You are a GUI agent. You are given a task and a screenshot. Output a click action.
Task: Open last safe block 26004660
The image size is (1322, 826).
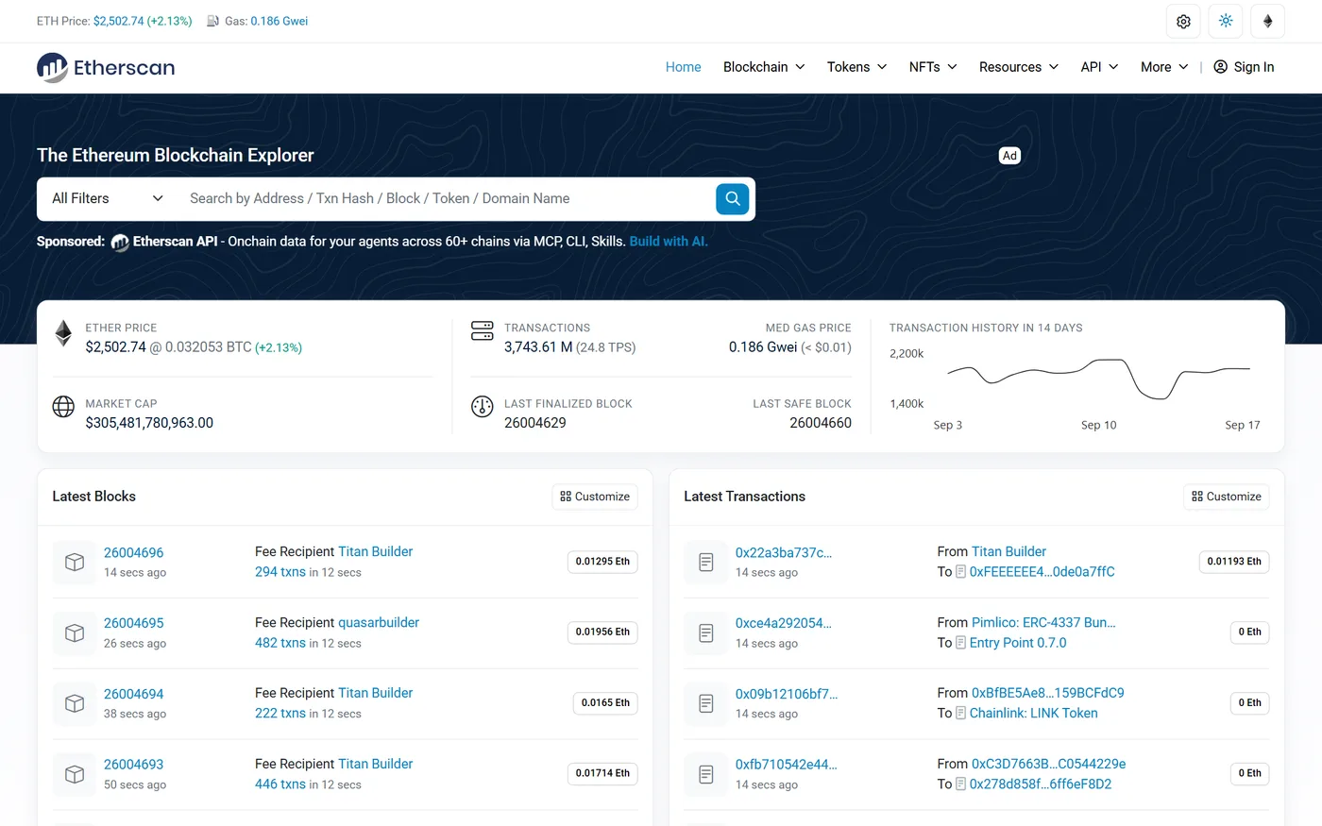pyautogui.click(x=821, y=423)
